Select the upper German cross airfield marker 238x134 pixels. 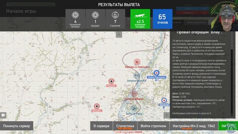pyautogui.click(x=111, y=81)
